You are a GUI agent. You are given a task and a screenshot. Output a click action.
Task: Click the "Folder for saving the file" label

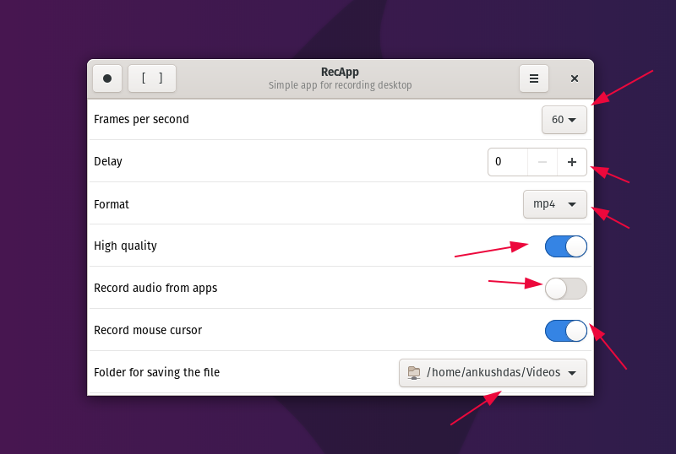[156, 372]
